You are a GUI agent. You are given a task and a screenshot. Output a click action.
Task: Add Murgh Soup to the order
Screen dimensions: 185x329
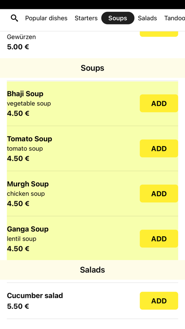159,194
